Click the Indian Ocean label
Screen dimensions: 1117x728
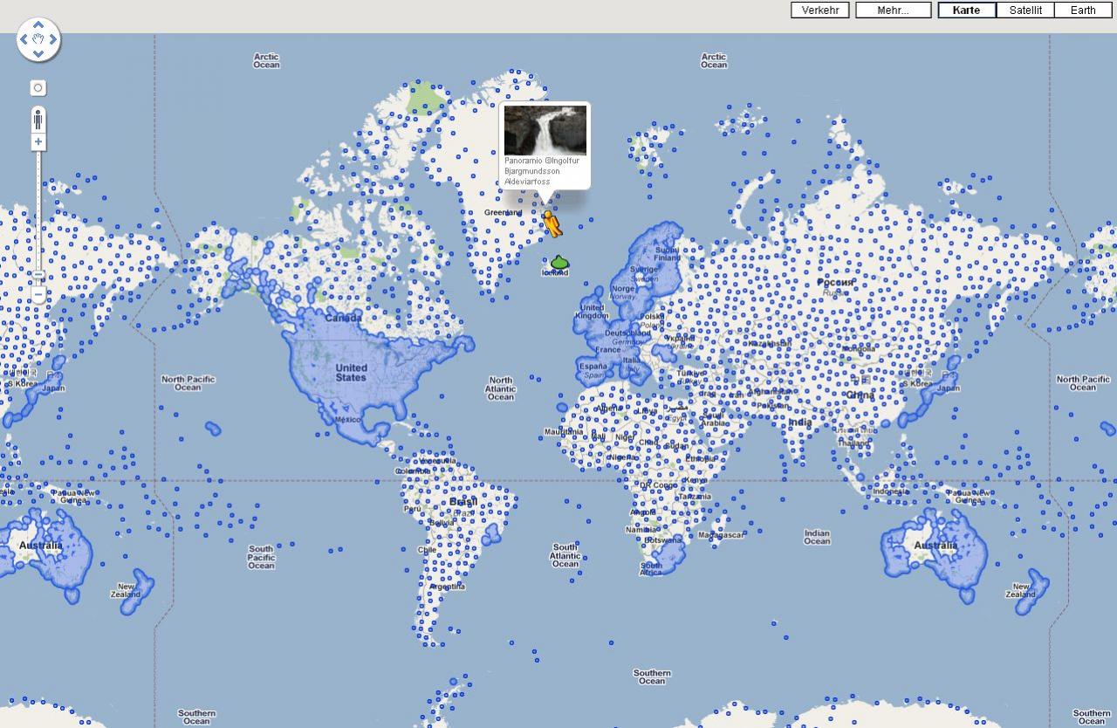tap(817, 537)
